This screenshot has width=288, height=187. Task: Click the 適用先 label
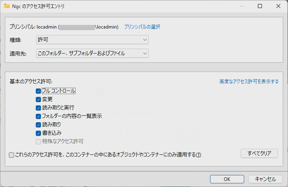point(18,54)
